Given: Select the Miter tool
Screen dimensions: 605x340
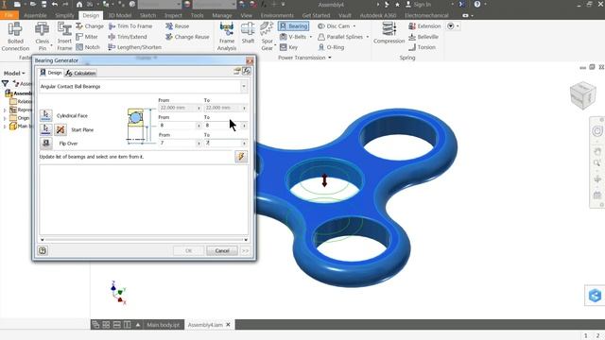Looking at the screenshot, I should pos(87,37).
